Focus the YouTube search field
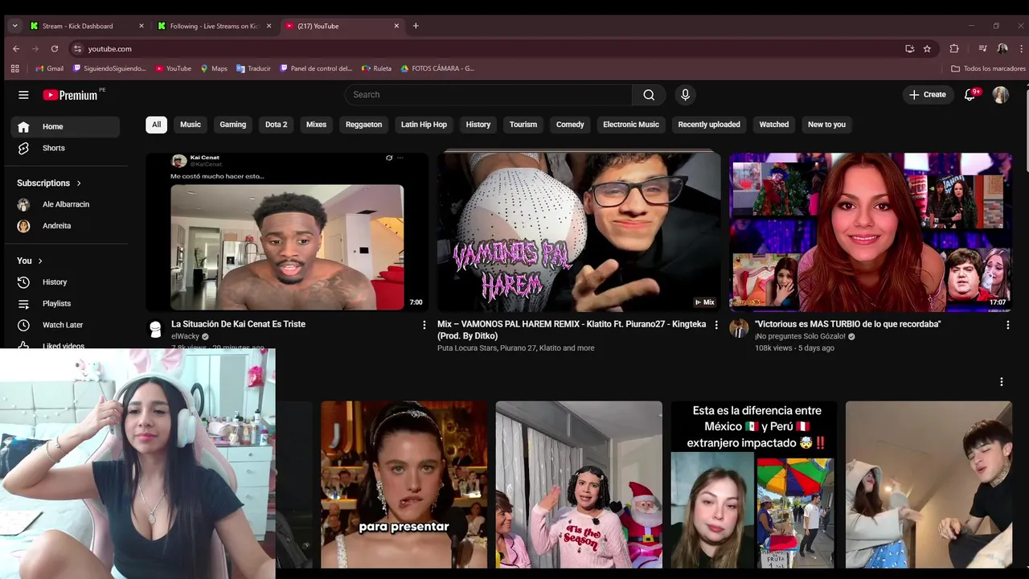 coord(489,95)
